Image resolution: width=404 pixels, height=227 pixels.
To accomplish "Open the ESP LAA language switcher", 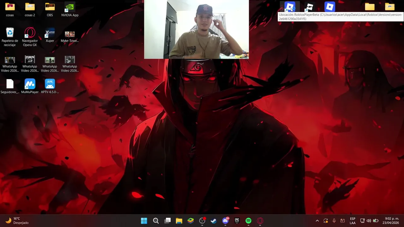I will [353, 221].
